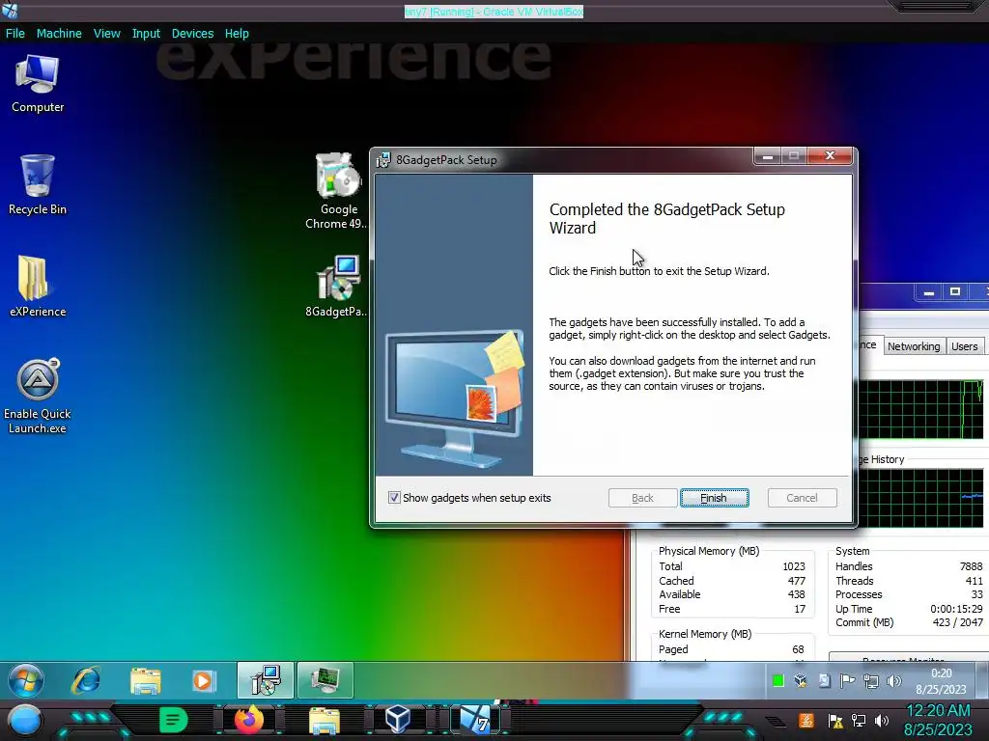Click host Action Center flag with warning
The width and height of the screenshot is (989, 741).
pyautogui.click(x=835, y=720)
